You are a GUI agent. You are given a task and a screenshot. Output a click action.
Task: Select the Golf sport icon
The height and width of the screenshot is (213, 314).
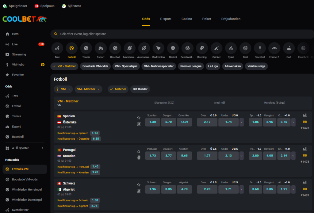[x=289, y=48]
